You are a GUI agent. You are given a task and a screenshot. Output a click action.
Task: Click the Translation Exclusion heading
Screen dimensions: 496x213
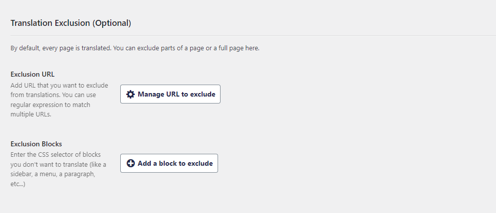[x=70, y=23]
